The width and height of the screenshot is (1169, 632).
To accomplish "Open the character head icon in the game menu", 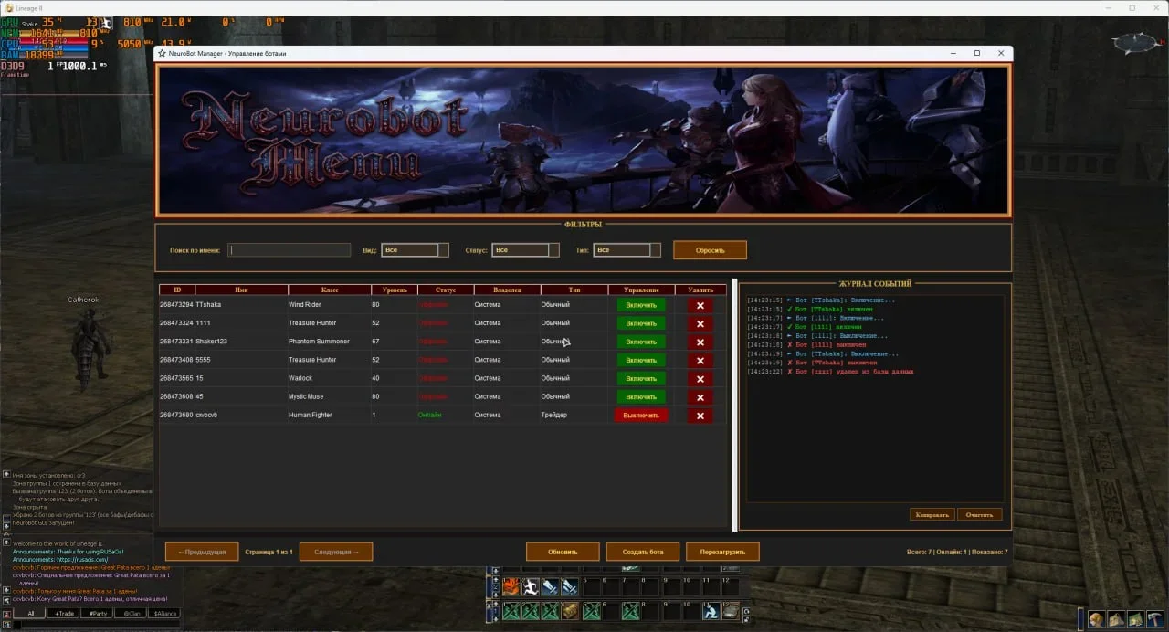I will coord(1096,619).
